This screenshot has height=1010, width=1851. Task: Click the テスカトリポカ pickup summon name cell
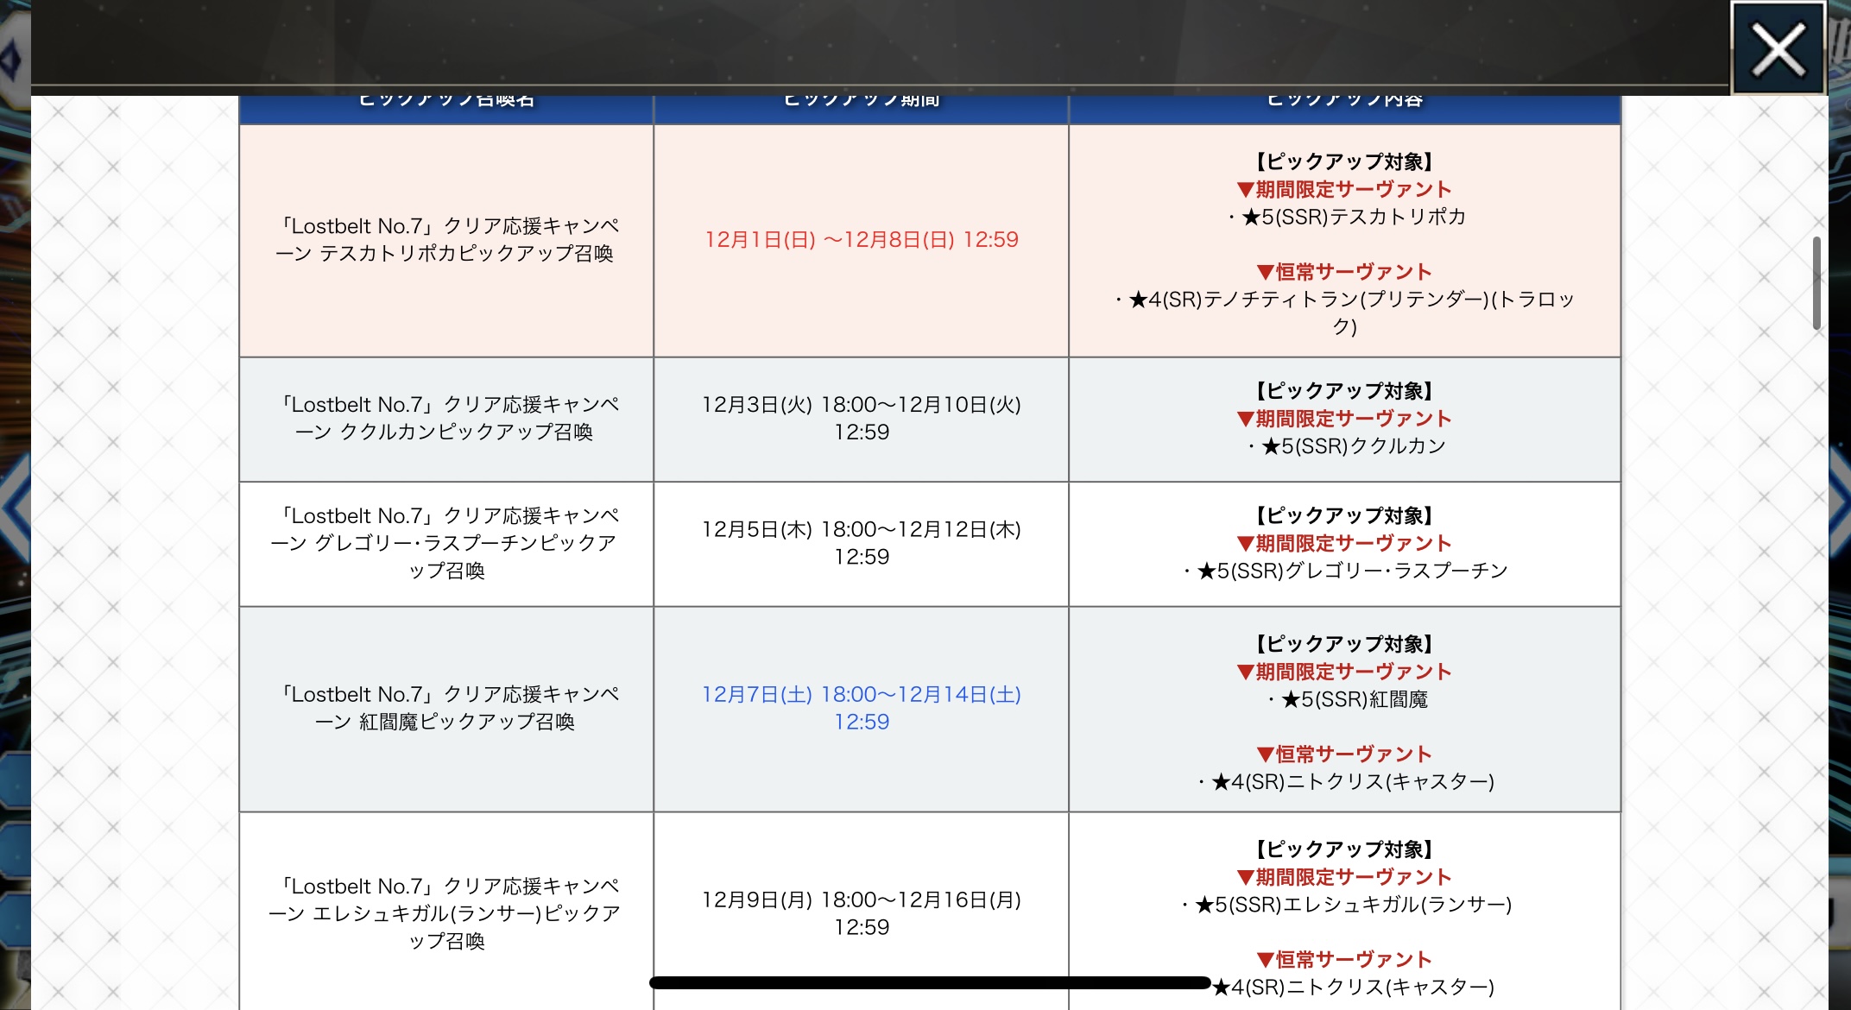coord(446,240)
